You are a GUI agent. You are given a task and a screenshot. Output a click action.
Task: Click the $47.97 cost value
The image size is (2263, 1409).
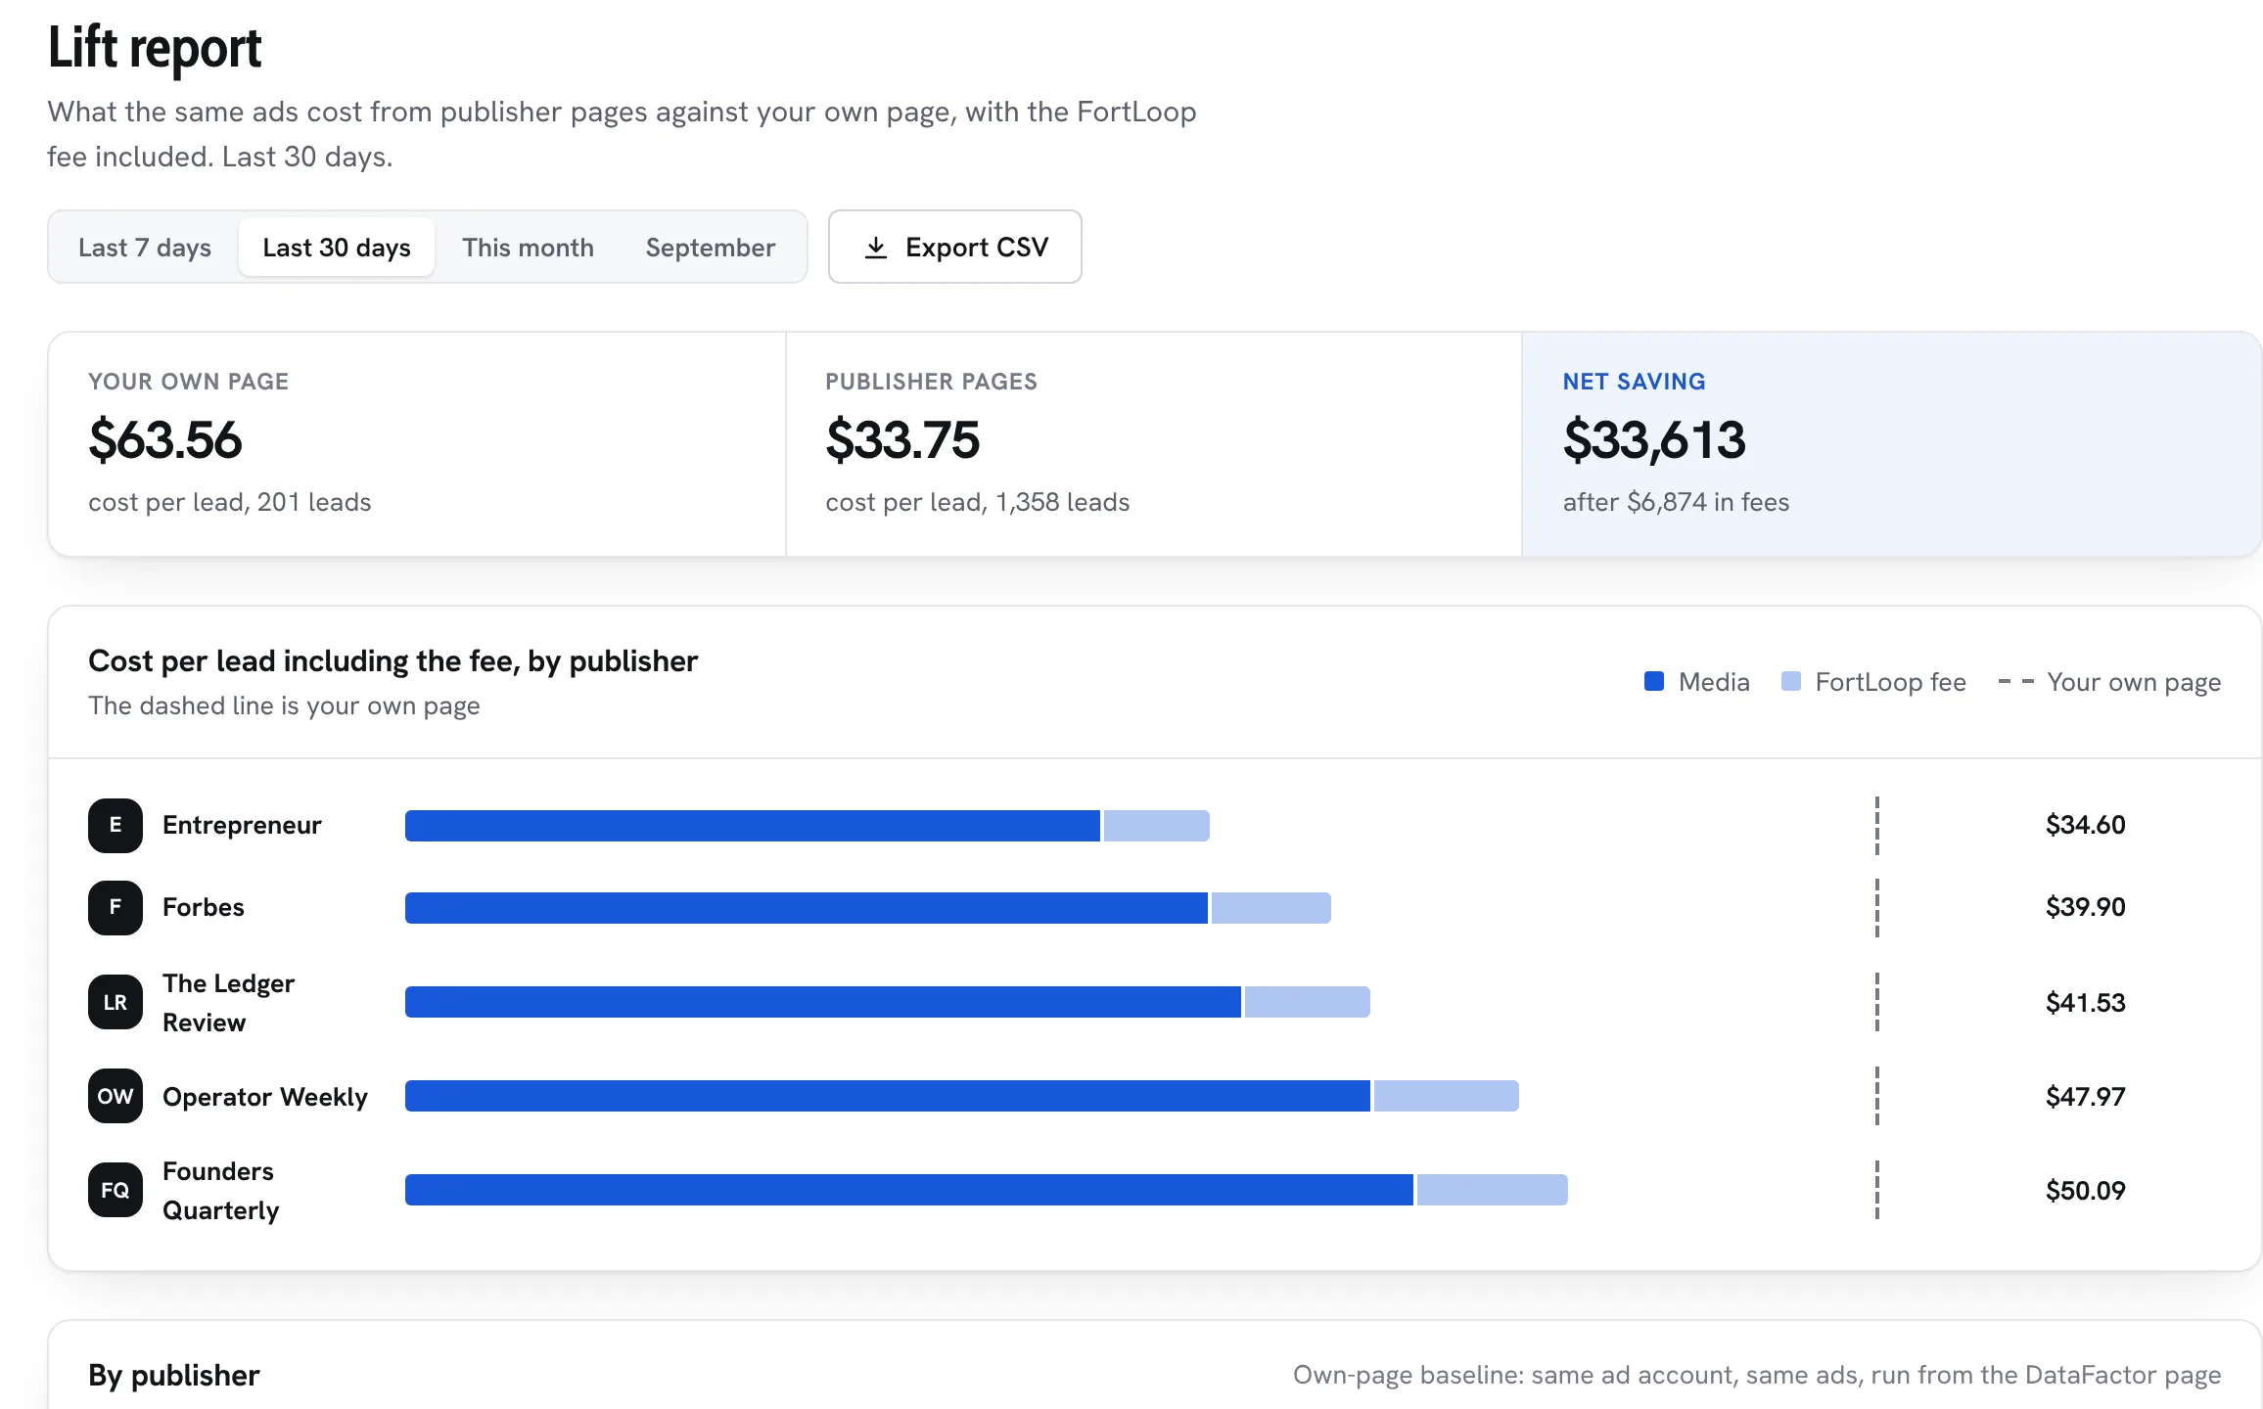(x=2086, y=1097)
